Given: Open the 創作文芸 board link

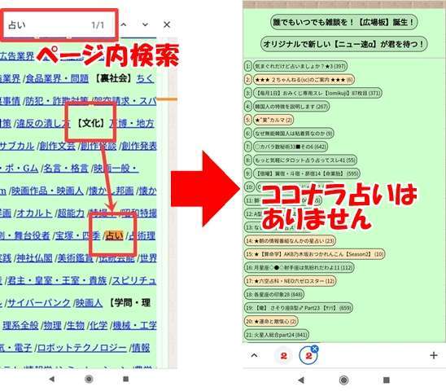Looking at the screenshot, I should click(x=57, y=146).
